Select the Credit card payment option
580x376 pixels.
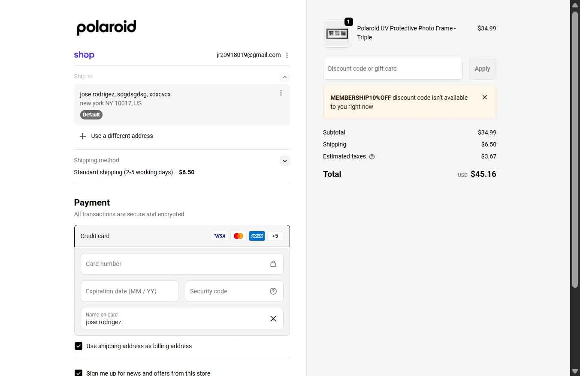[182, 236]
